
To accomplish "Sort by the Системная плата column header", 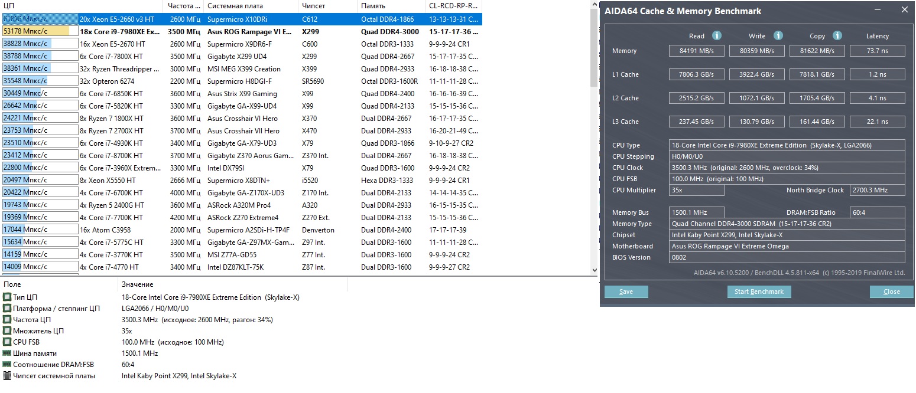I will click(x=251, y=6).
